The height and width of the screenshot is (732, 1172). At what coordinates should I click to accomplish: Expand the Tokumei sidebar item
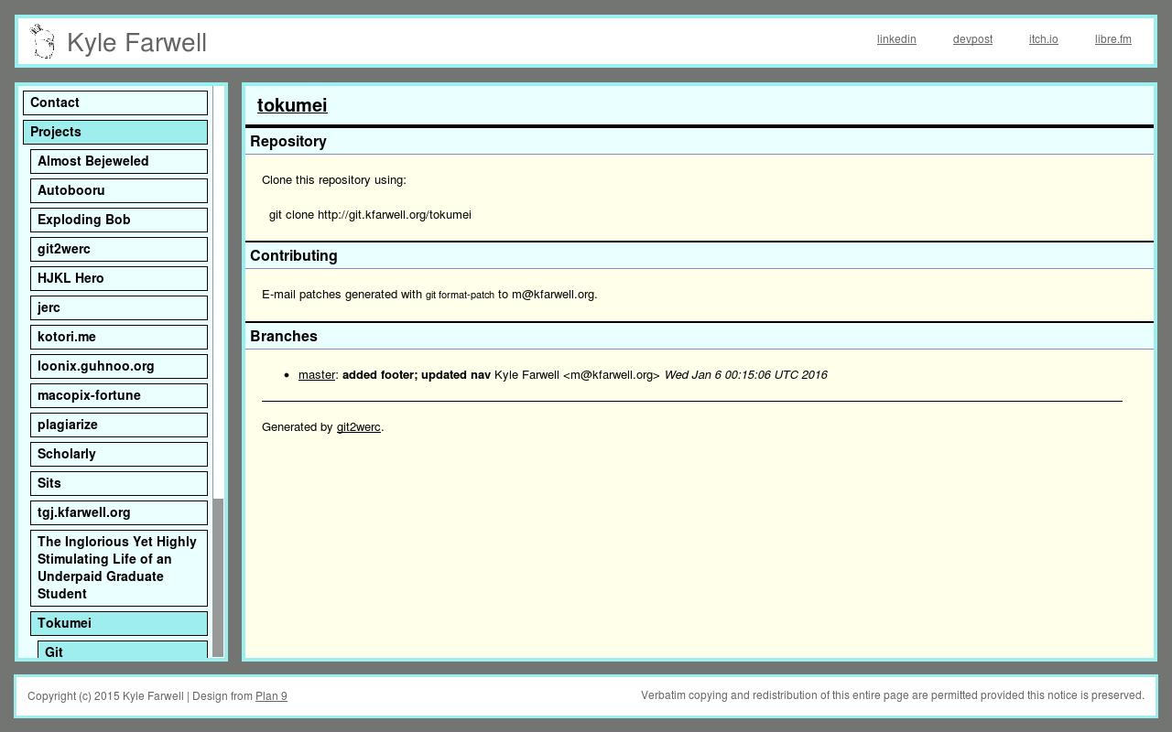pos(119,624)
